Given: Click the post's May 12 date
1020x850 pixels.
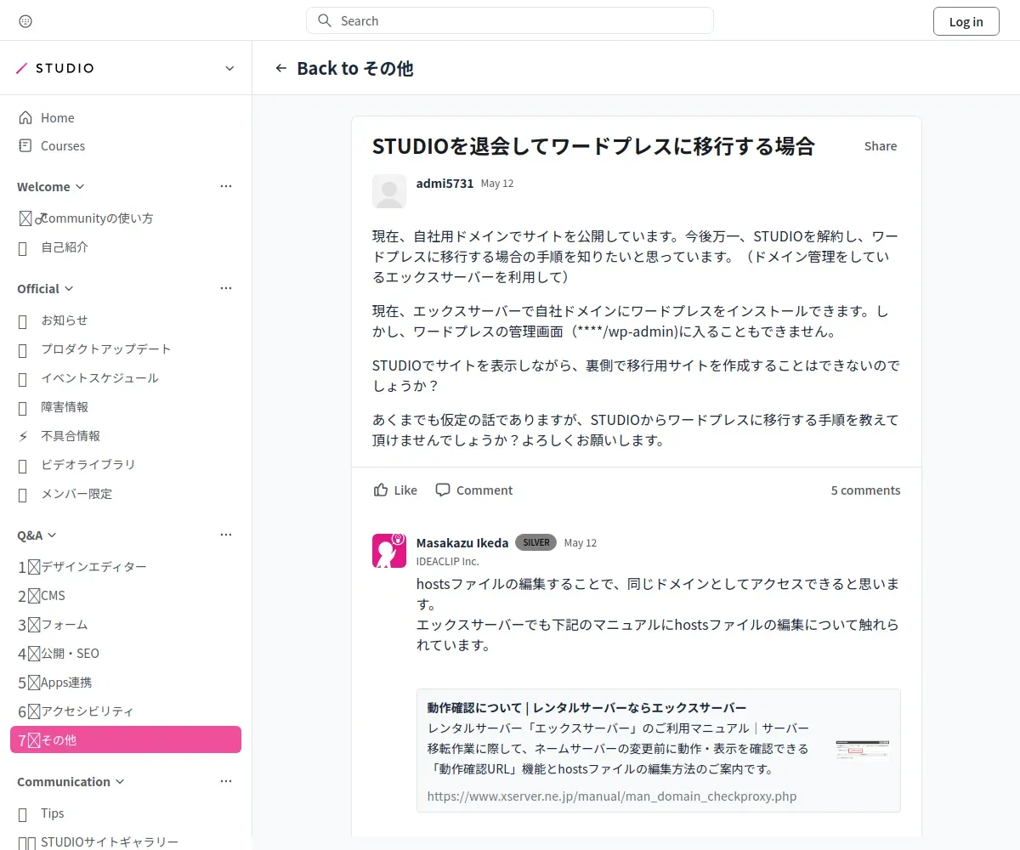Looking at the screenshot, I should [x=497, y=183].
